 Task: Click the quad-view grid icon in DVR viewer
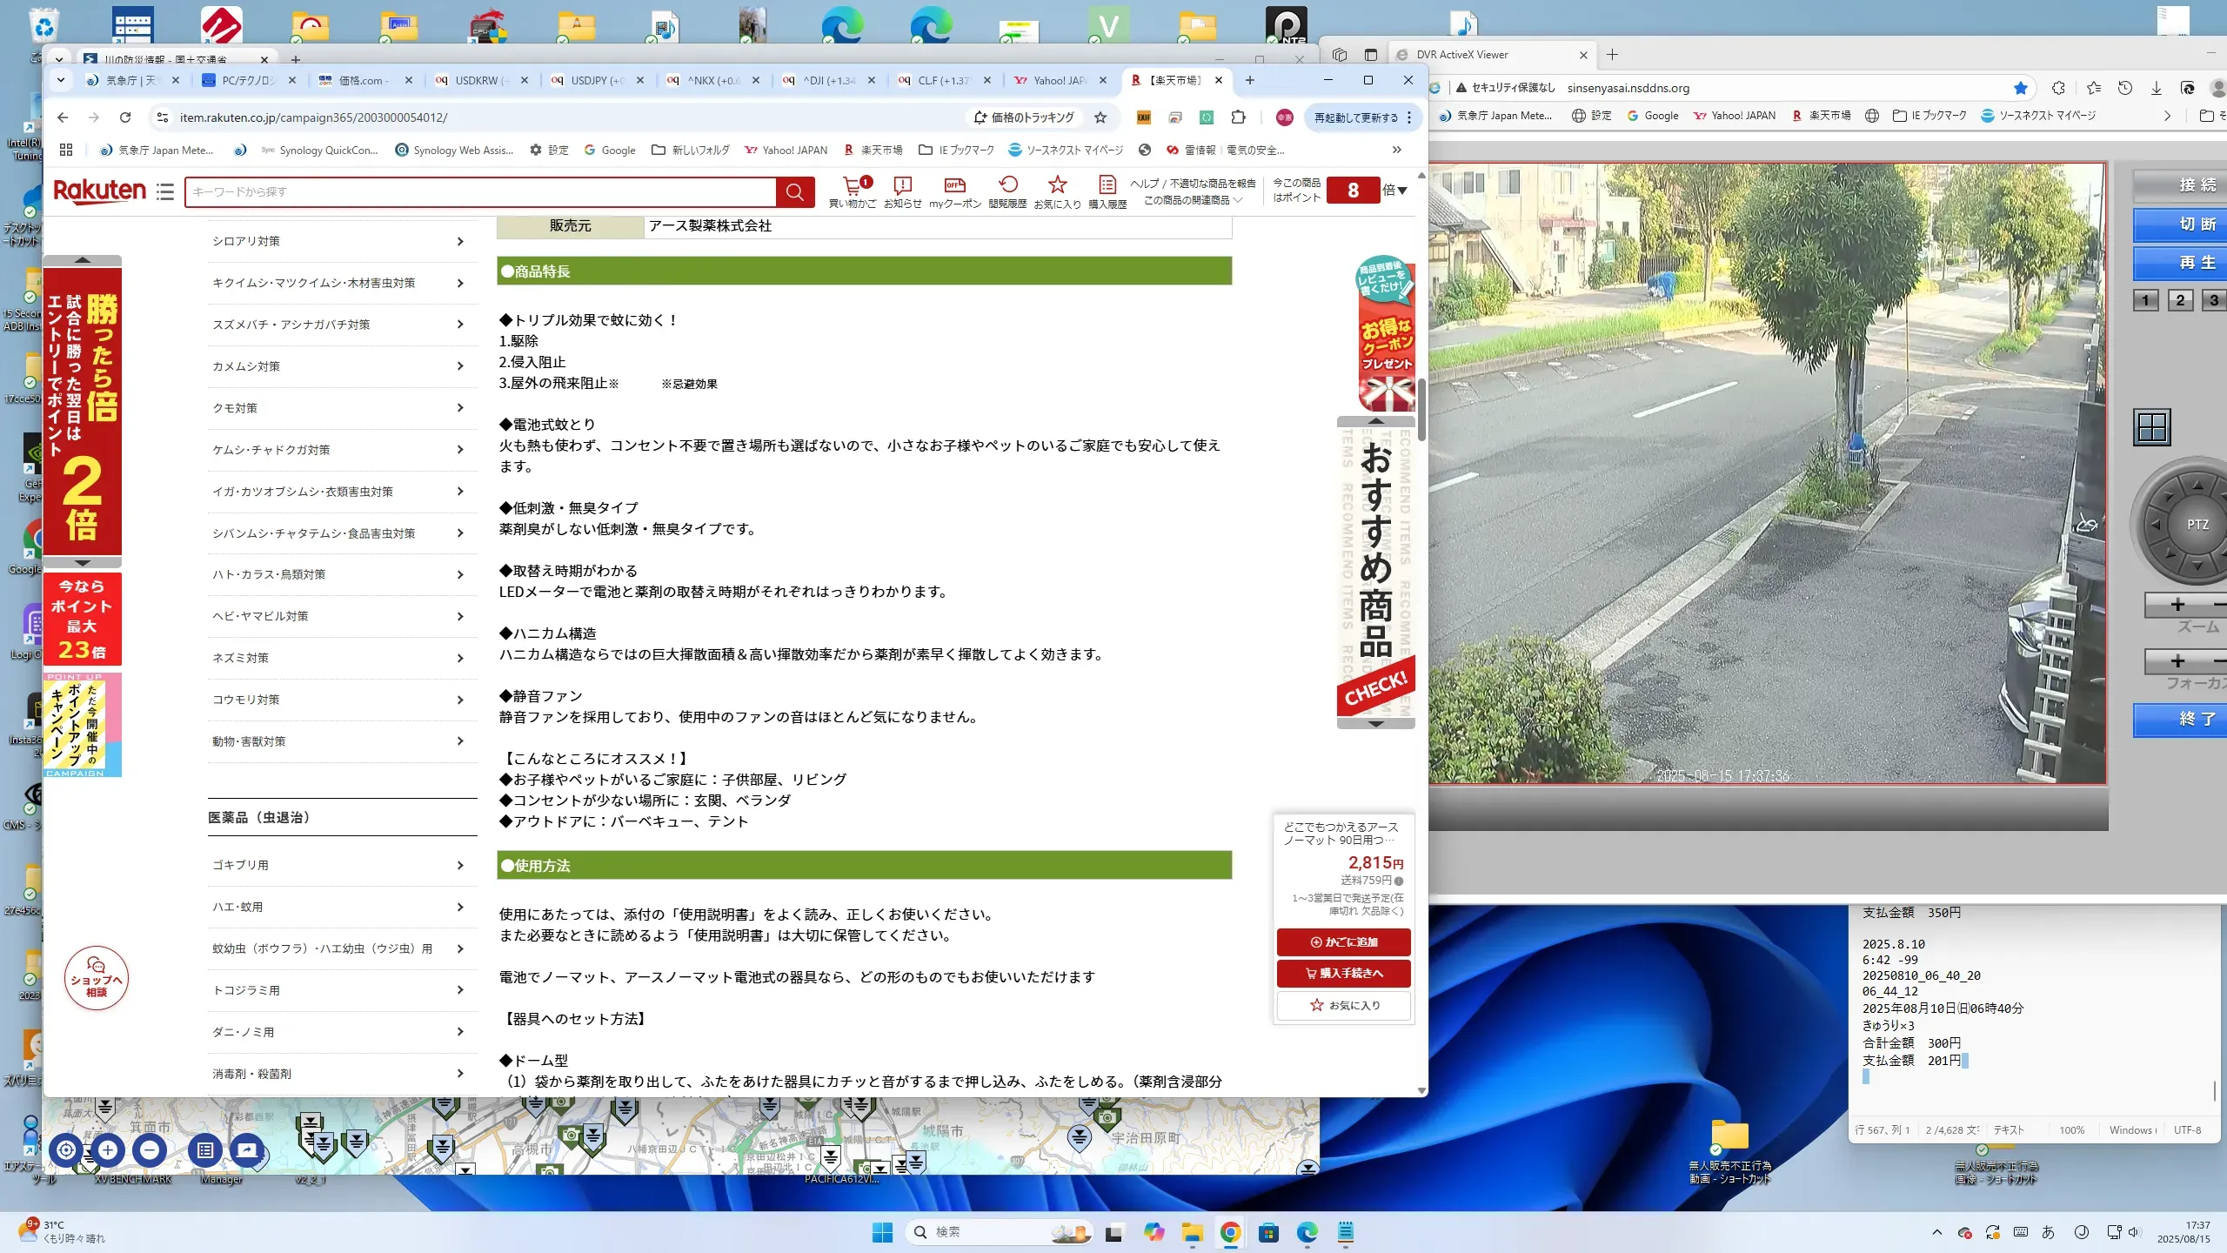coord(2152,427)
